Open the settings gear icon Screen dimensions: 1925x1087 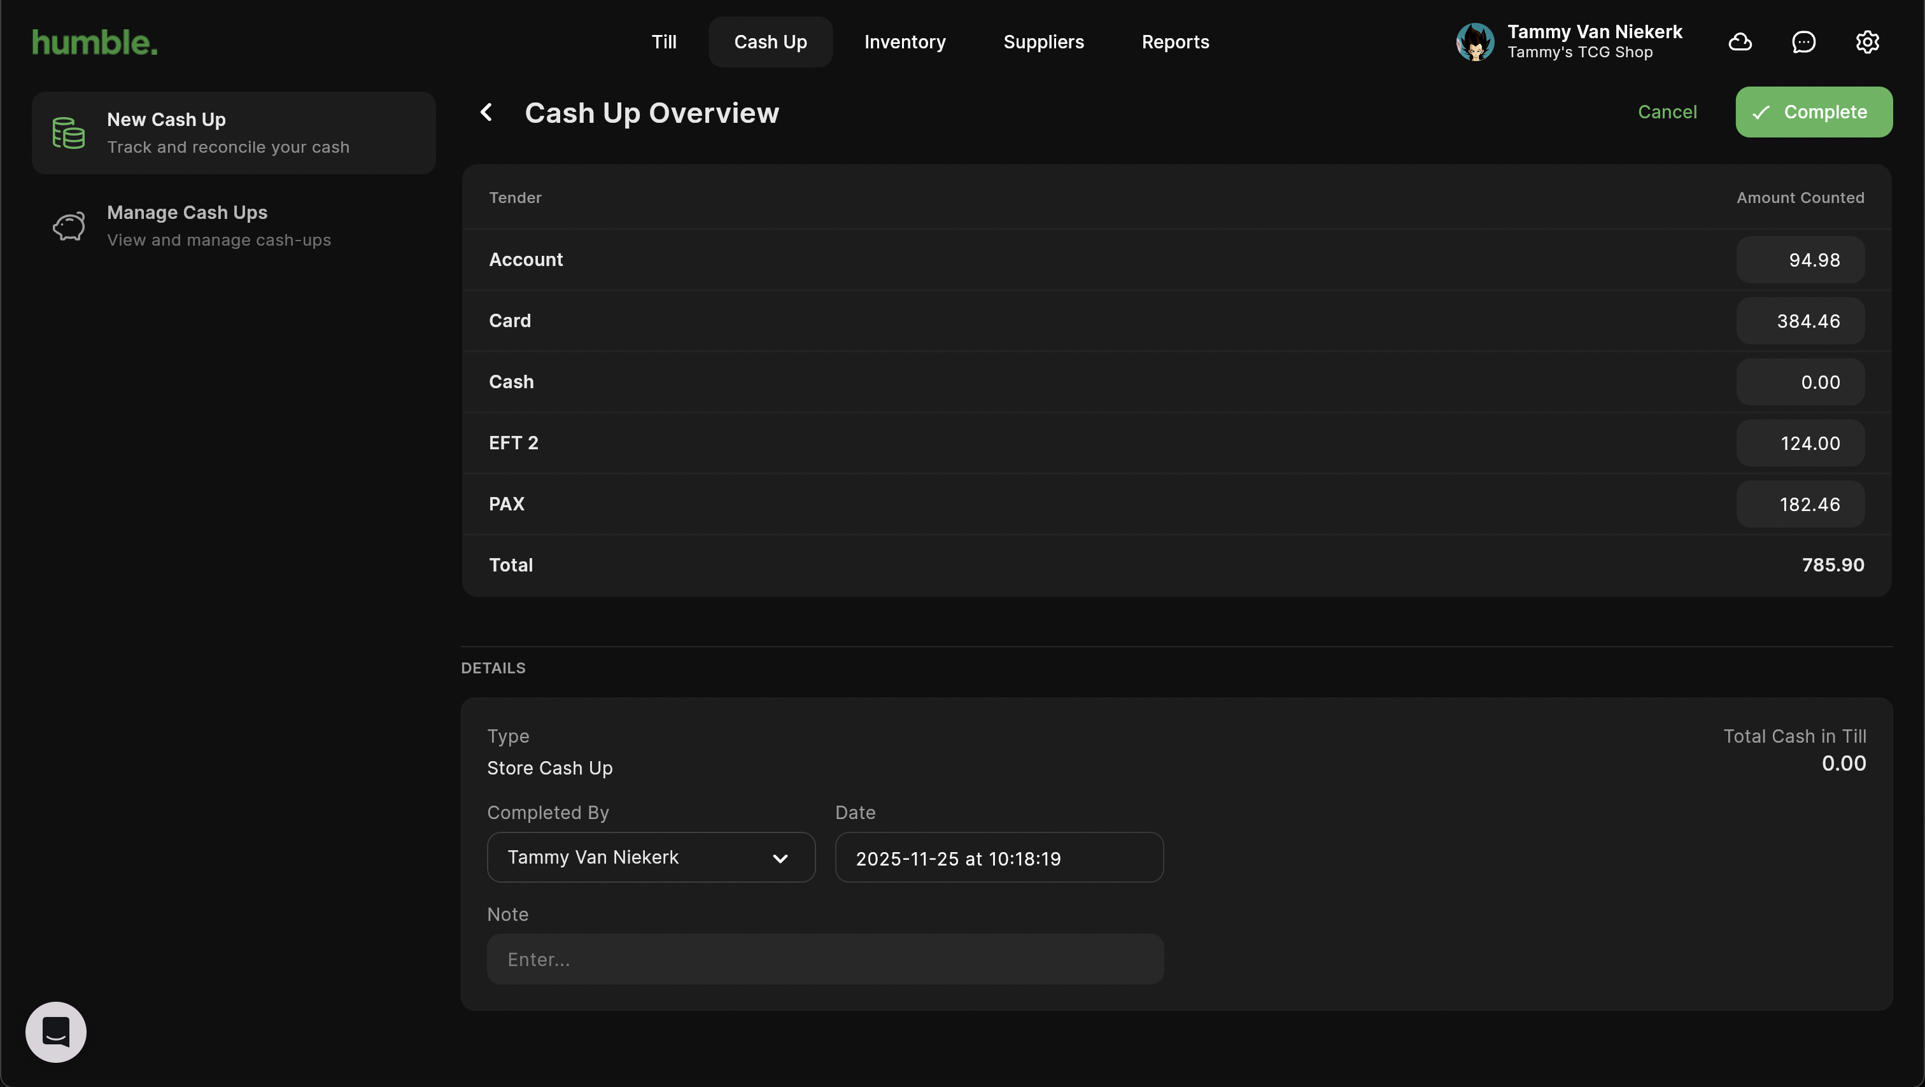point(1866,42)
